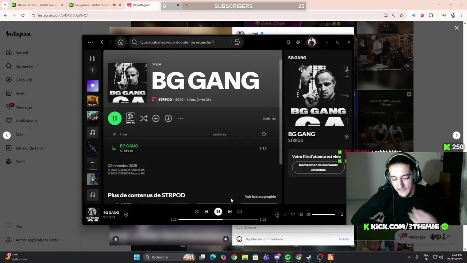
Task: Skip to next track in player
Action: click(229, 211)
